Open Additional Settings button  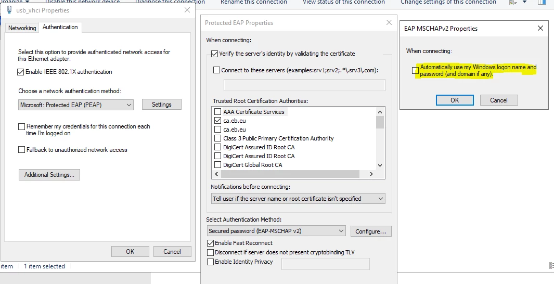point(49,175)
